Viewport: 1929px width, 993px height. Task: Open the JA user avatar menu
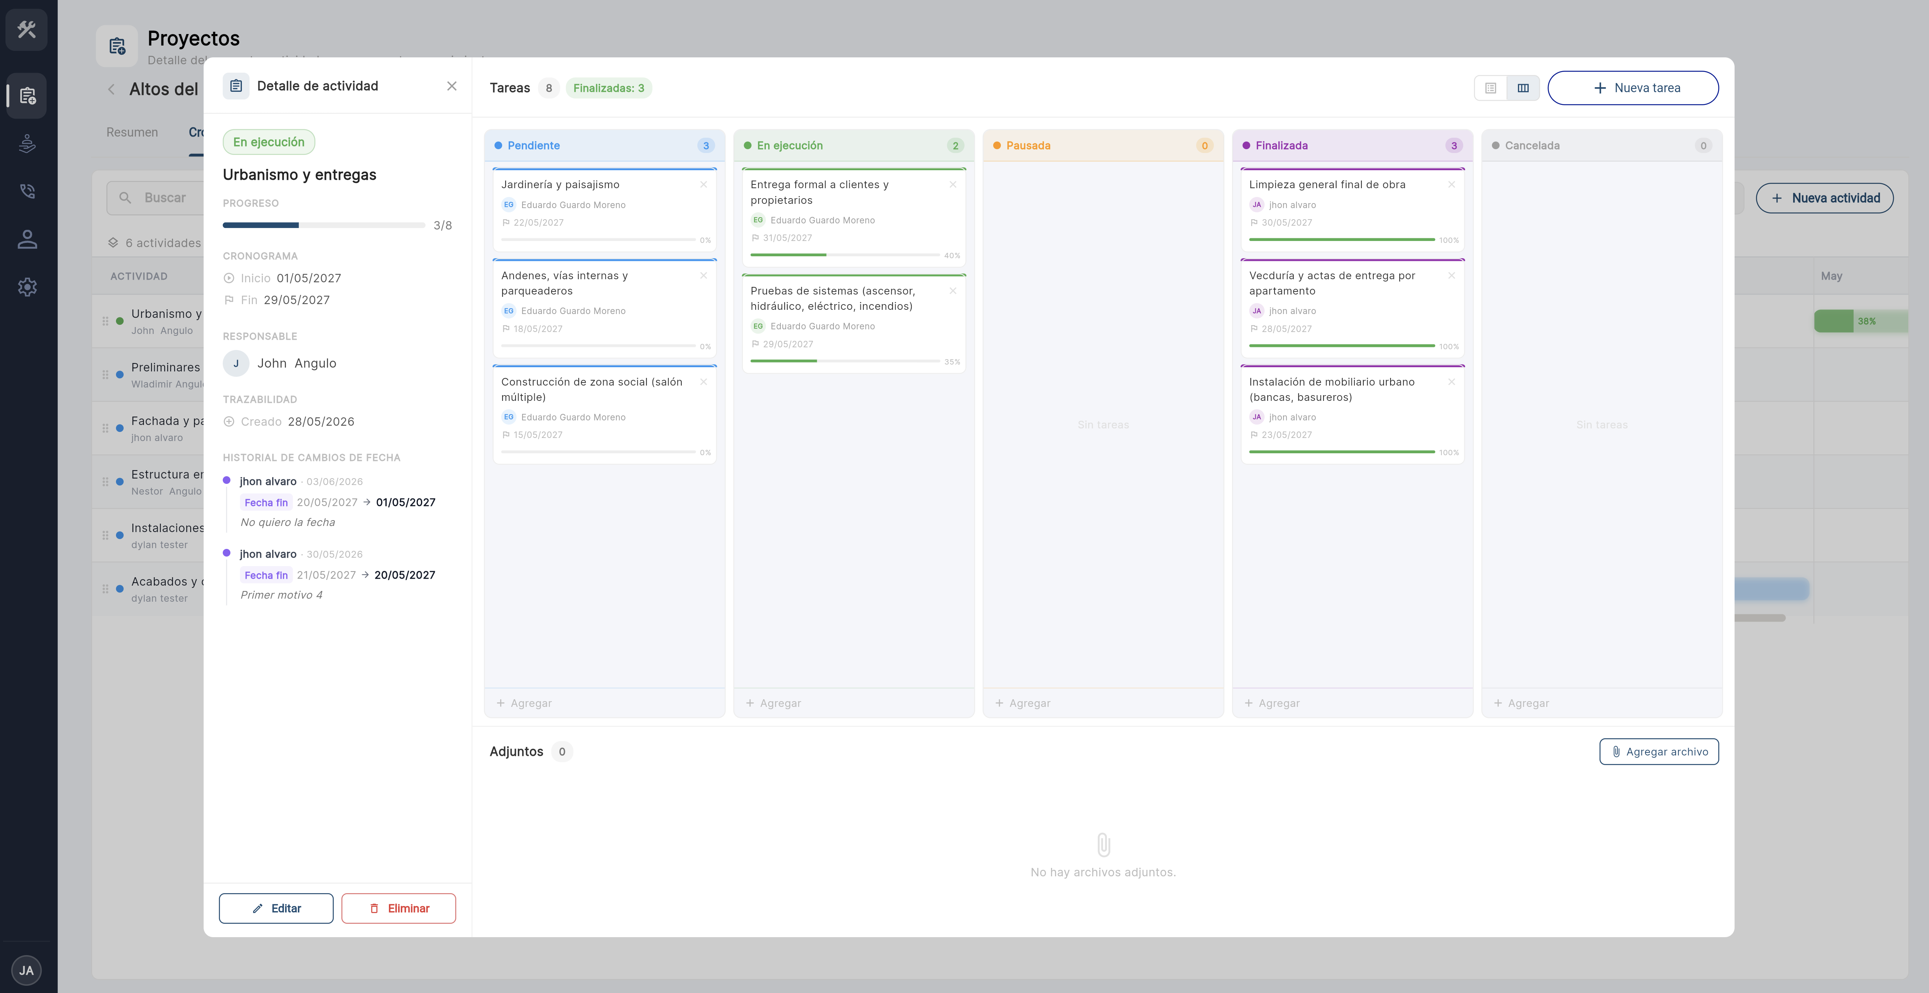click(x=27, y=970)
